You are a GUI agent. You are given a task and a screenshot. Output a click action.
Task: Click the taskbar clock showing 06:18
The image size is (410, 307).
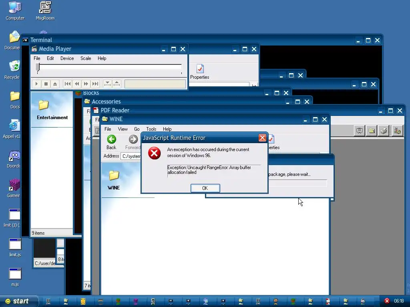399,301
